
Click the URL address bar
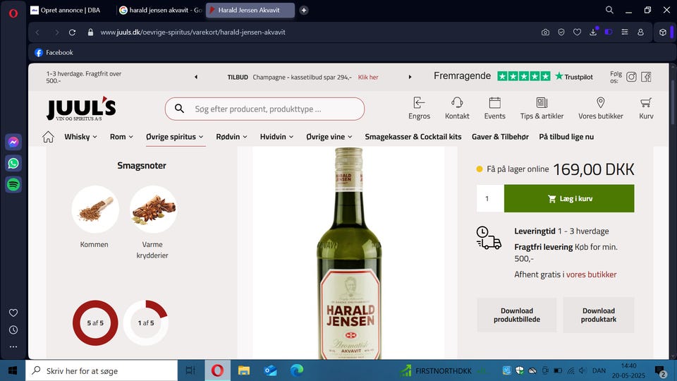pyautogui.click(x=193, y=32)
